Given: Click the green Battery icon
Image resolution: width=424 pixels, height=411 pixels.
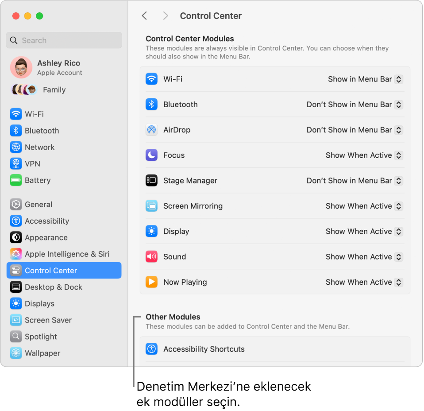Looking at the screenshot, I should (16, 180).
